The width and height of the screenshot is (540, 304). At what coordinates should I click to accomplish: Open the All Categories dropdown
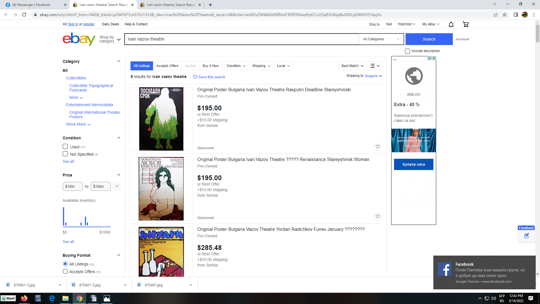click(x=381, y=39)
